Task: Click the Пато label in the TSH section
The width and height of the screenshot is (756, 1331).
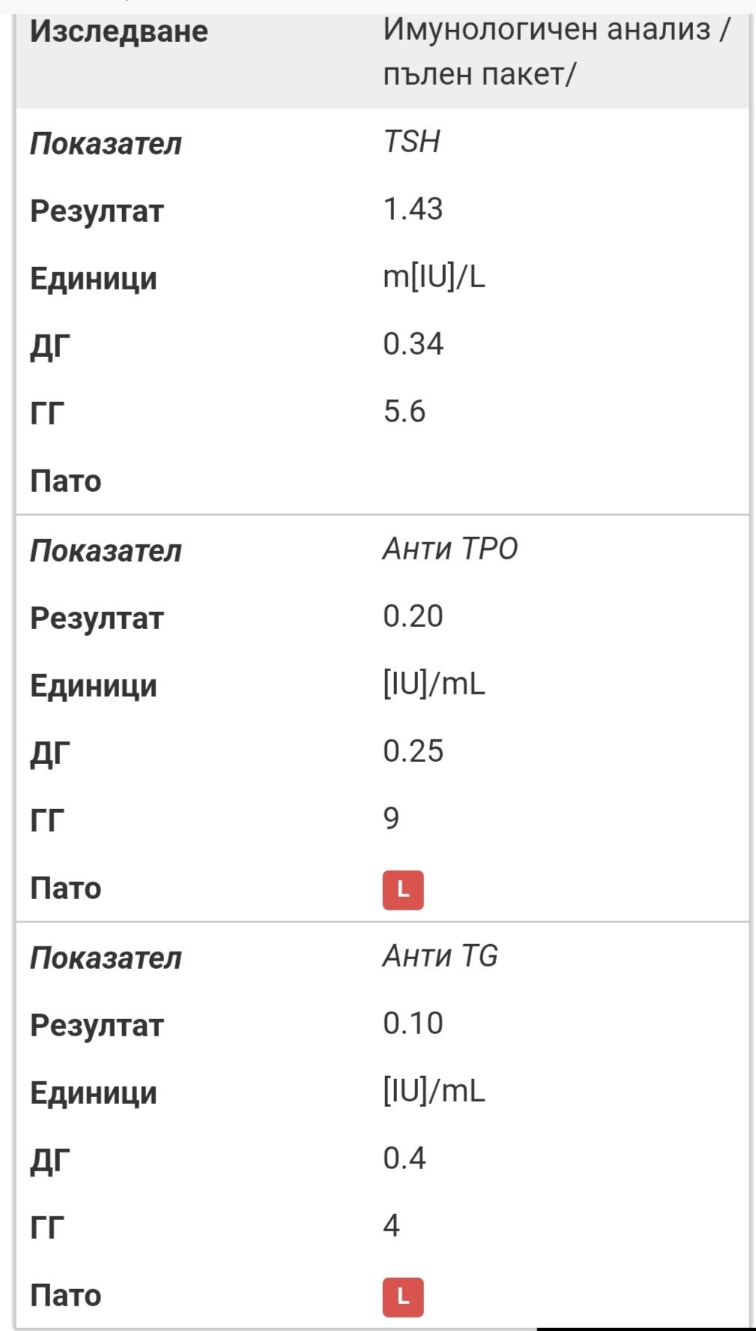Action: pyautogui.click(x=66, y=481)
